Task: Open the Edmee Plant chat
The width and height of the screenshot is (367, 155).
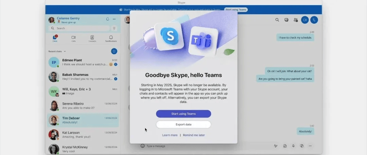Action: [x=83, y=62]
